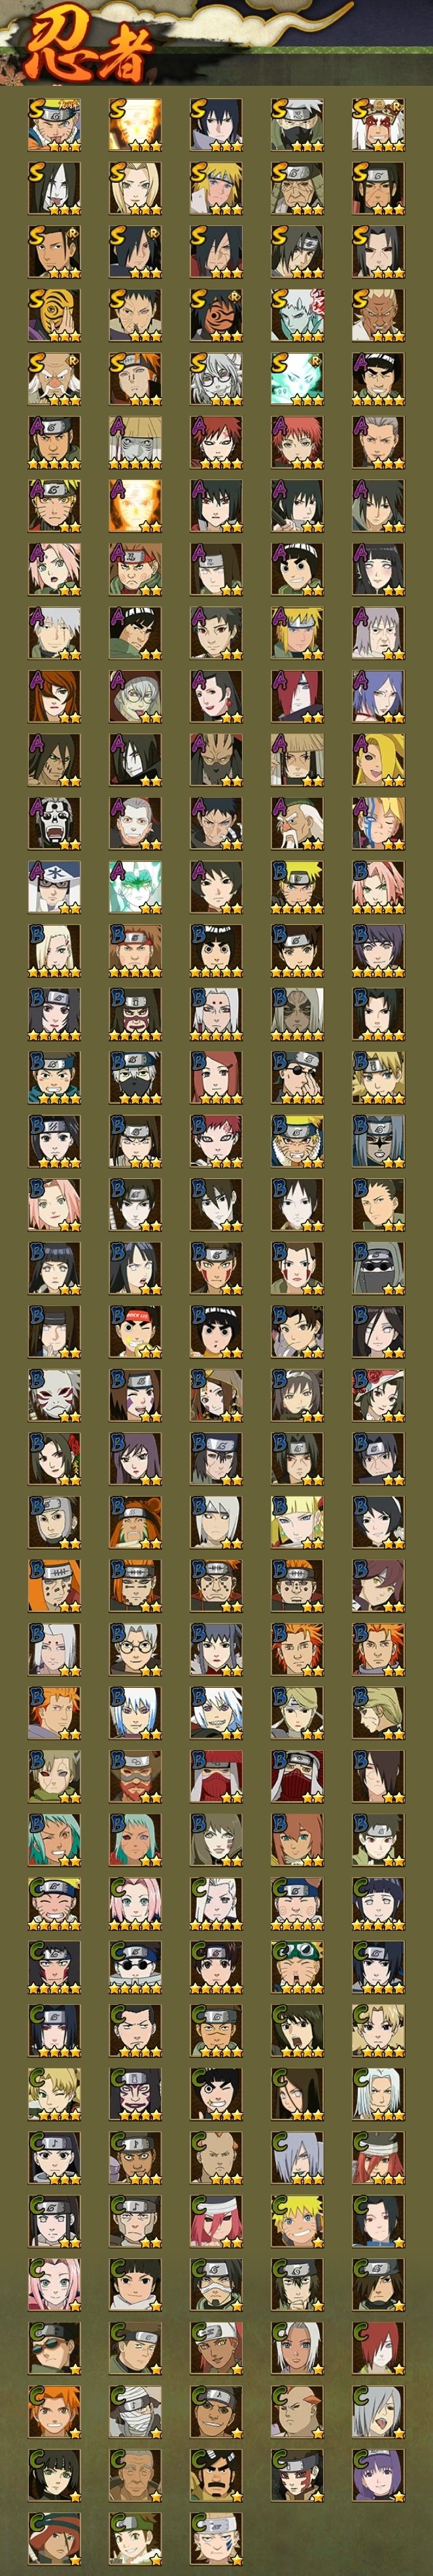Choose the elderly wrinkled C-rank man

(x=135, y=2476)
